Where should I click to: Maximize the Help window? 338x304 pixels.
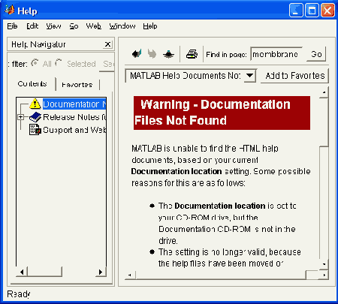click(x=312, y=11)
